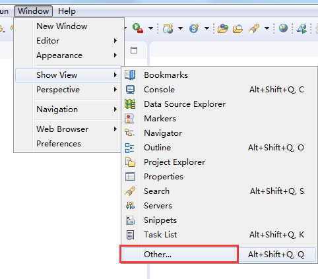Show the Project Explorer view
The height and width of the screenshot is (279, 318).
point(219,162)
